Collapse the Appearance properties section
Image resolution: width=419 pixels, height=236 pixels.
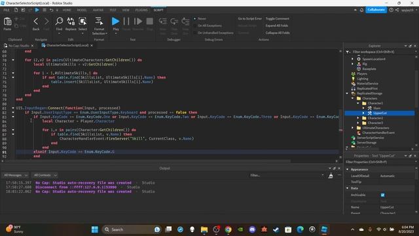click(348, 169)
